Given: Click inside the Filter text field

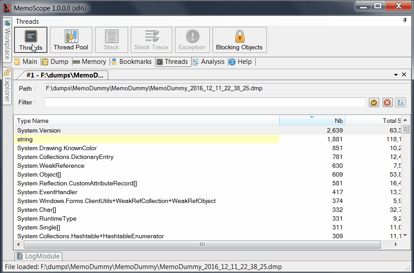Looking at the screenshot, I should click(205, 102).
